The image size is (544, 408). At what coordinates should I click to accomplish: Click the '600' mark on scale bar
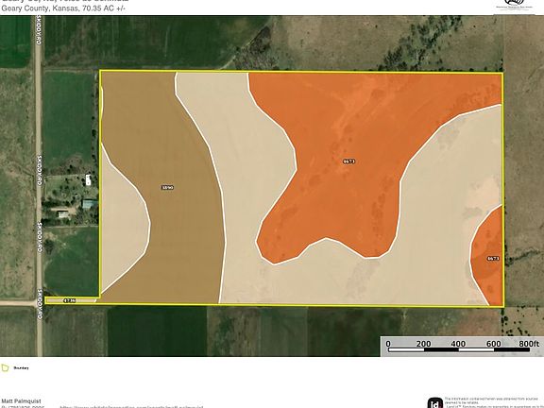click(493, 344)
